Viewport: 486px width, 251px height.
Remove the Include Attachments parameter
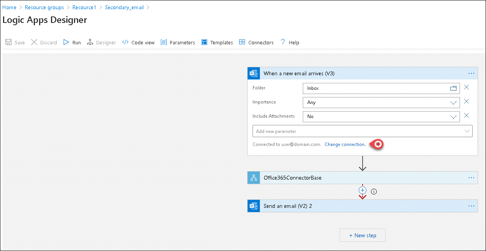click(466, 116)
